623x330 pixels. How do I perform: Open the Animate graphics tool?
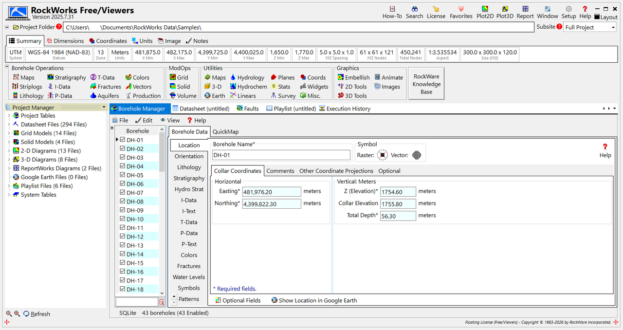click(388, 77)
